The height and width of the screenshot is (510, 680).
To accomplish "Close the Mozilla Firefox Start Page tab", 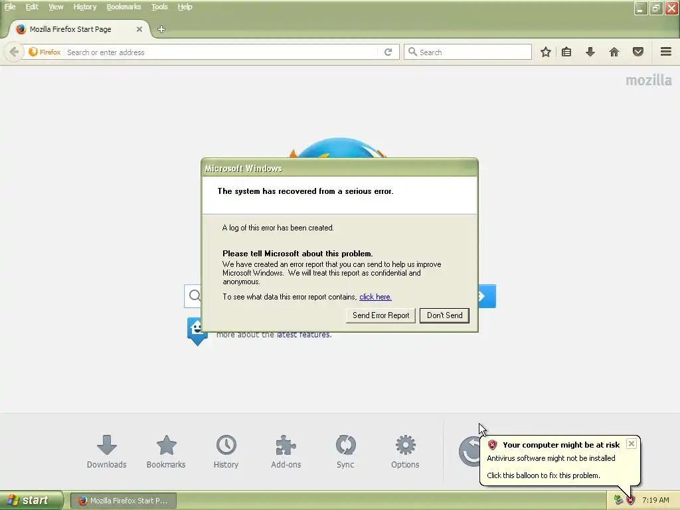I will point(139,29).
